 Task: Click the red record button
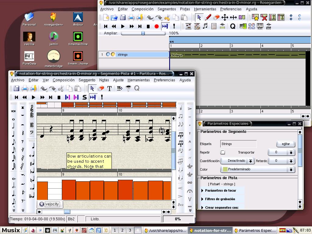pos(157,27)
